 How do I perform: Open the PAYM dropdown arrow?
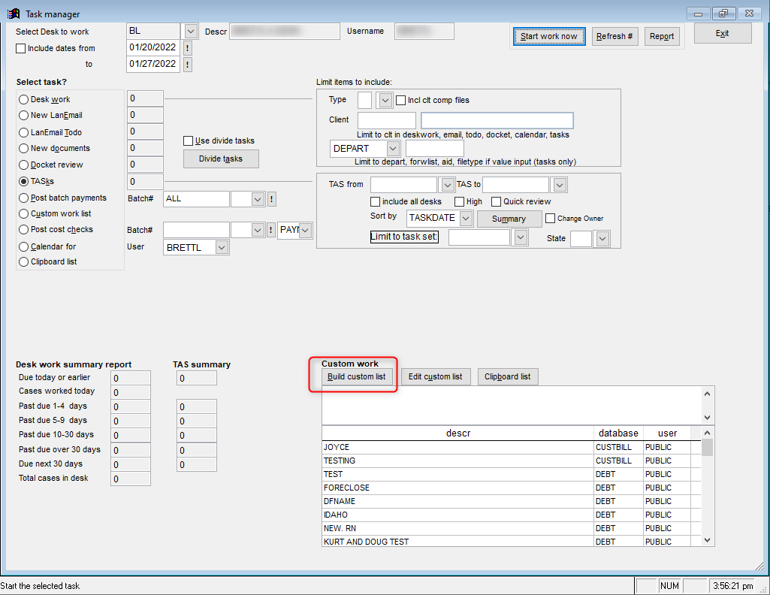[x=305, y=230]
